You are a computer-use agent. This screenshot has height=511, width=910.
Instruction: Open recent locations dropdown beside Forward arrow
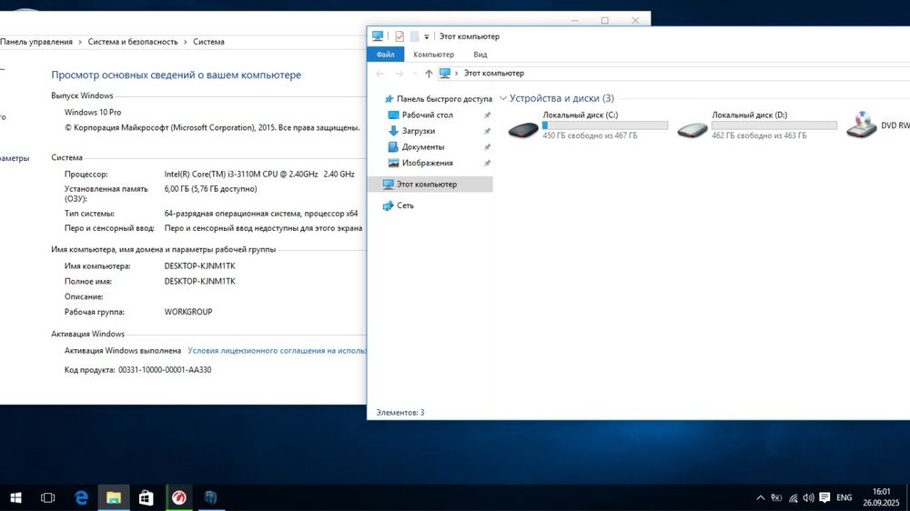(414, 74)
